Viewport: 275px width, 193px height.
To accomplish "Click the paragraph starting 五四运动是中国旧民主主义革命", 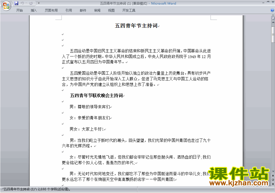I will (x=136, y=56).
